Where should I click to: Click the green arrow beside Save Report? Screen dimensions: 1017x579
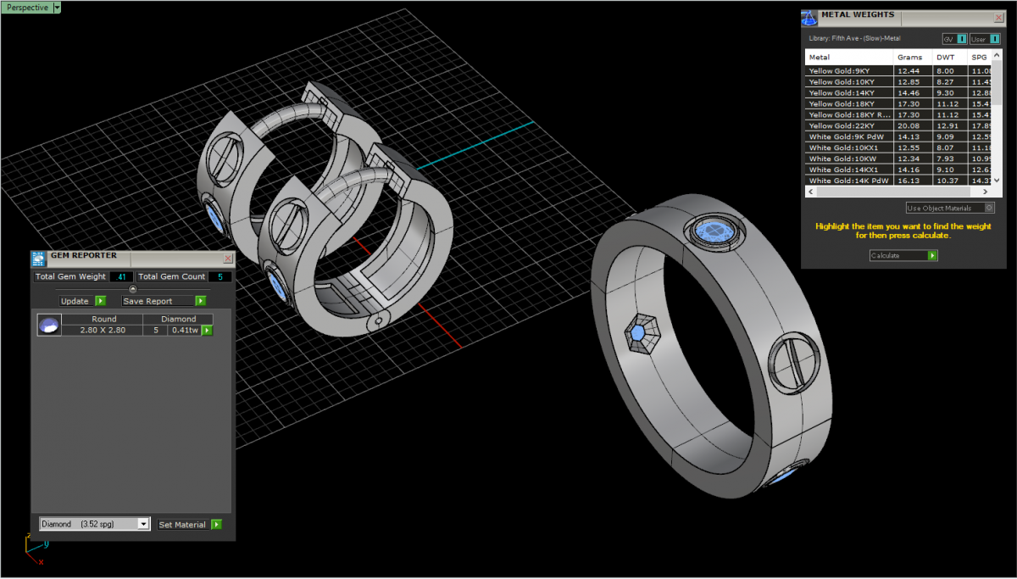click(x=201, y=301)
